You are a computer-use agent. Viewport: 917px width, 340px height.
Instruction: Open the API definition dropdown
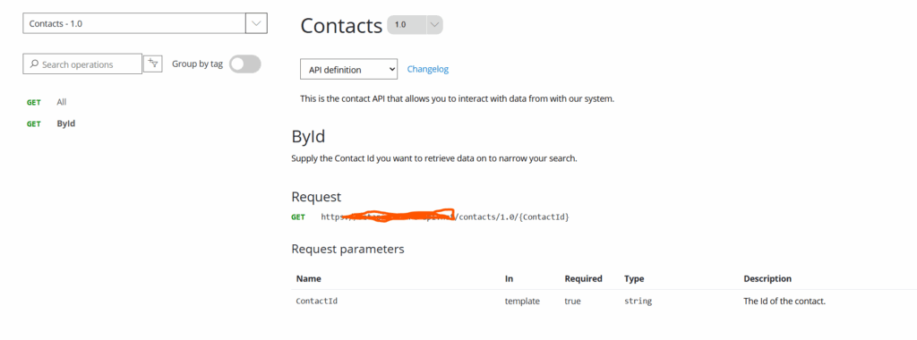coord(349,70)
